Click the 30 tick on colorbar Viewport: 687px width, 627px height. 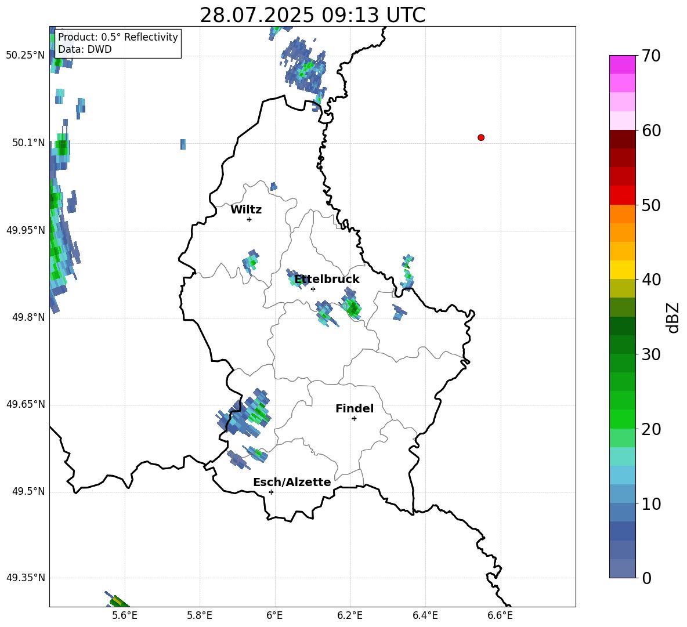point(651,354)
